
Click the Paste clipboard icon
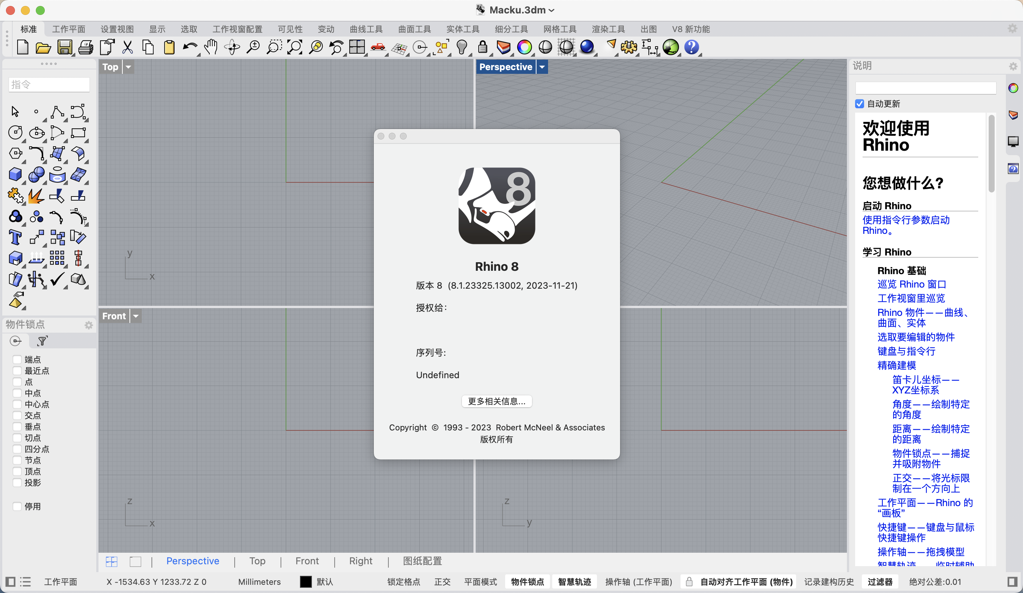[x=169, y=47]
